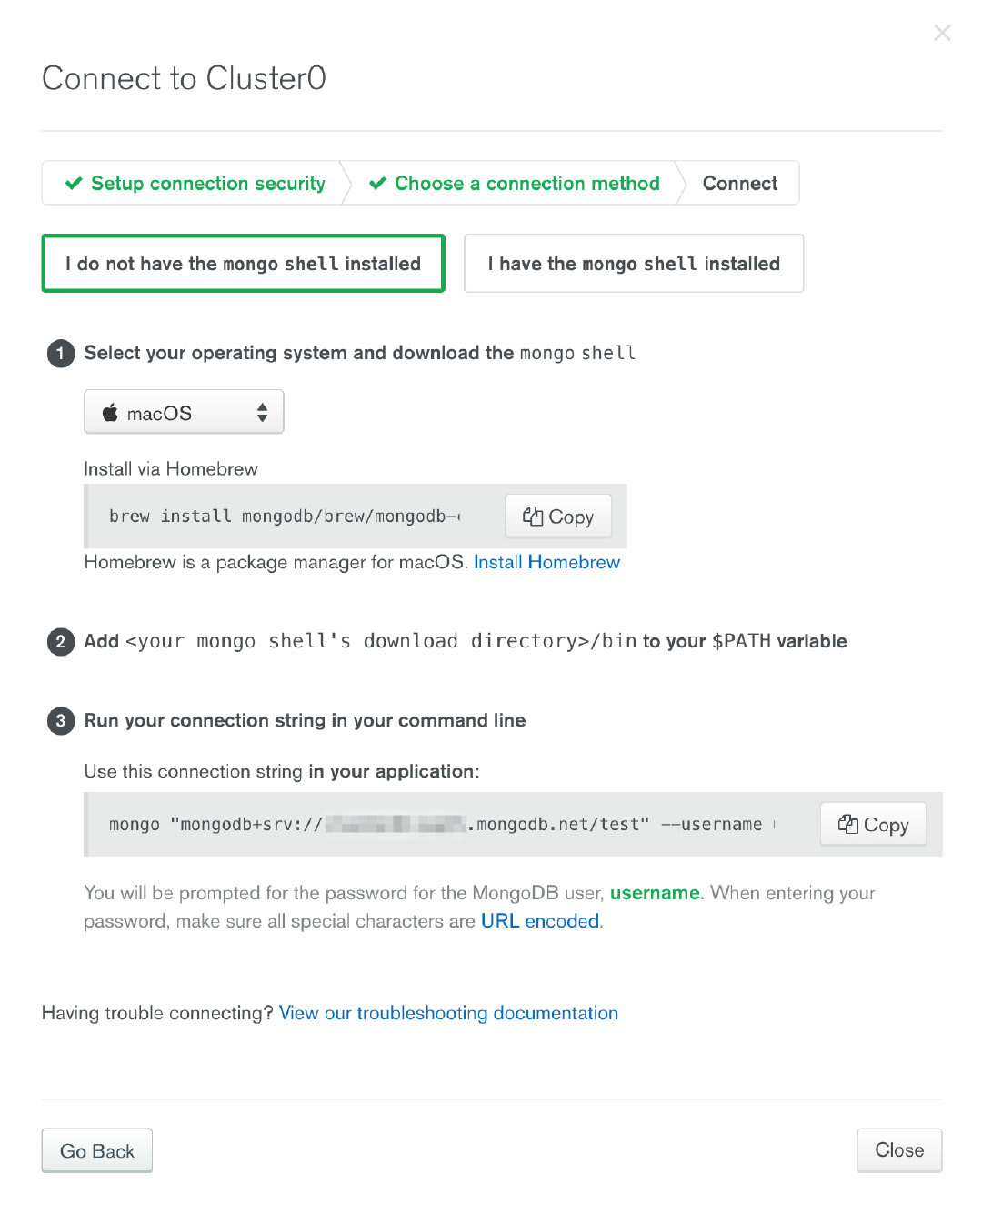Click the step 1 number badge
Viewport: 982px width, 1214px height.
61,353
